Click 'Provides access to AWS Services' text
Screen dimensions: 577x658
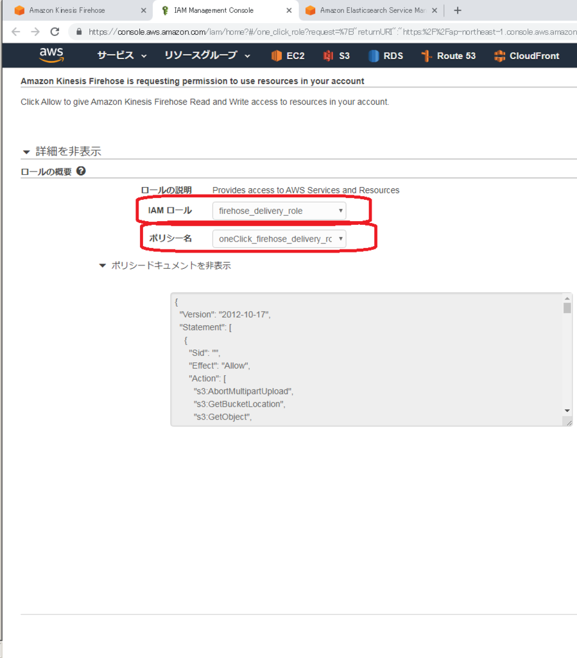coord(306,190)
